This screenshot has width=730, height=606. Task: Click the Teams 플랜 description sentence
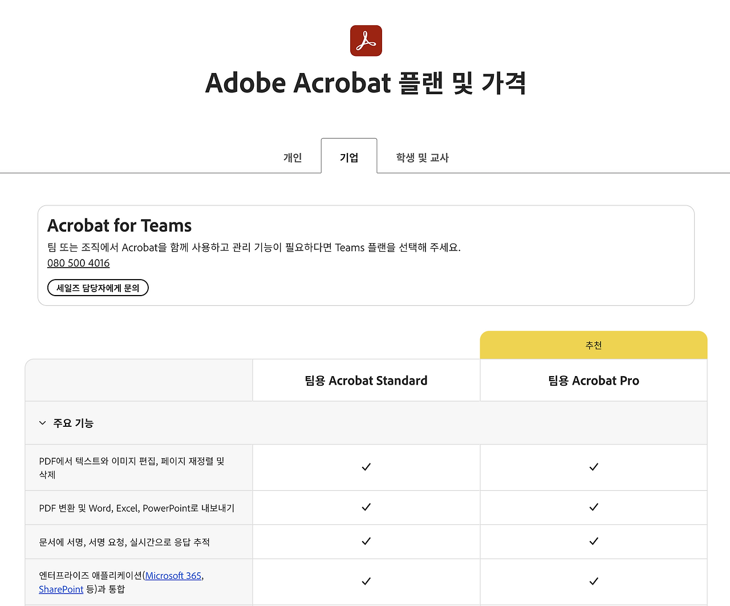point(254,248)
